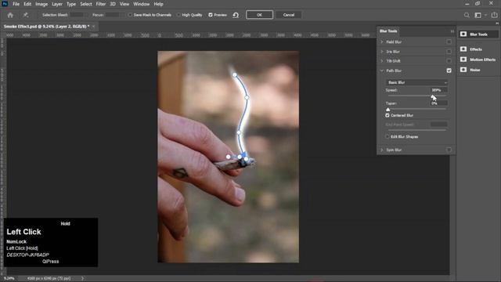
Task: Click the top control point of the blur path
Action: pyautogui.click(x=235, y=75)
